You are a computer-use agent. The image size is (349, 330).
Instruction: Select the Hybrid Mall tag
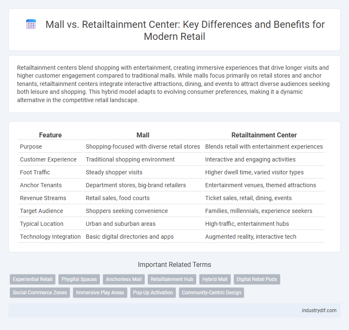coord(215,279)
